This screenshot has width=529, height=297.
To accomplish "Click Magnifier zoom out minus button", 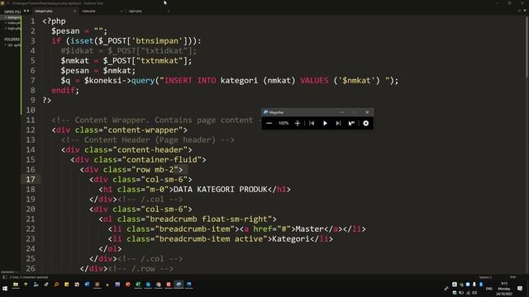I will (x=269, y=123).
